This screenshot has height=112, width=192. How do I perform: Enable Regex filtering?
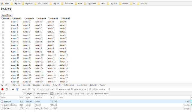coord(25,93)
